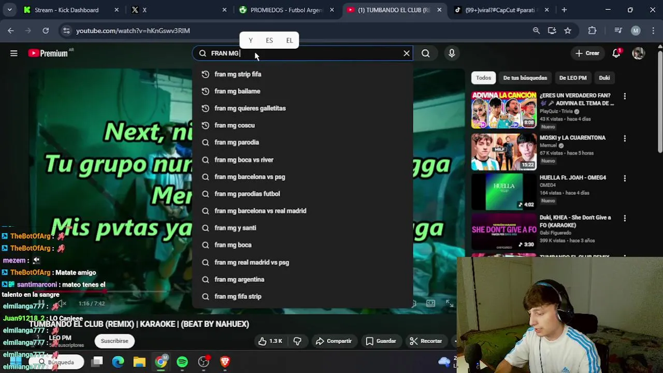
Task: Open options menu for HUELLA Ft. JOAH
Action: [625, 178]
